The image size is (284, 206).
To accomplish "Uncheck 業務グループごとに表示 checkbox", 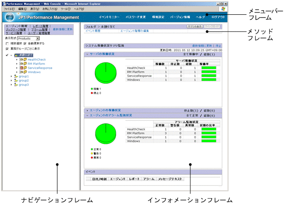I will (7, 49).
